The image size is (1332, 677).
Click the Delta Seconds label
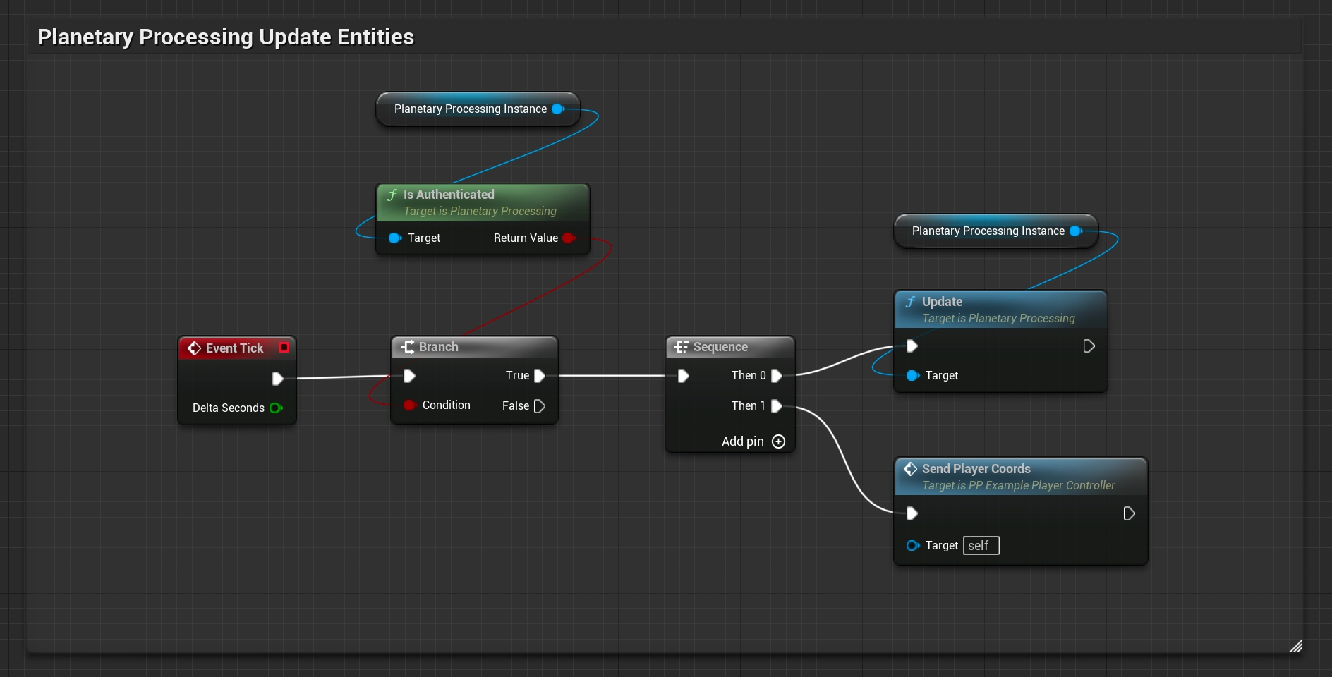tap(229, 408)
